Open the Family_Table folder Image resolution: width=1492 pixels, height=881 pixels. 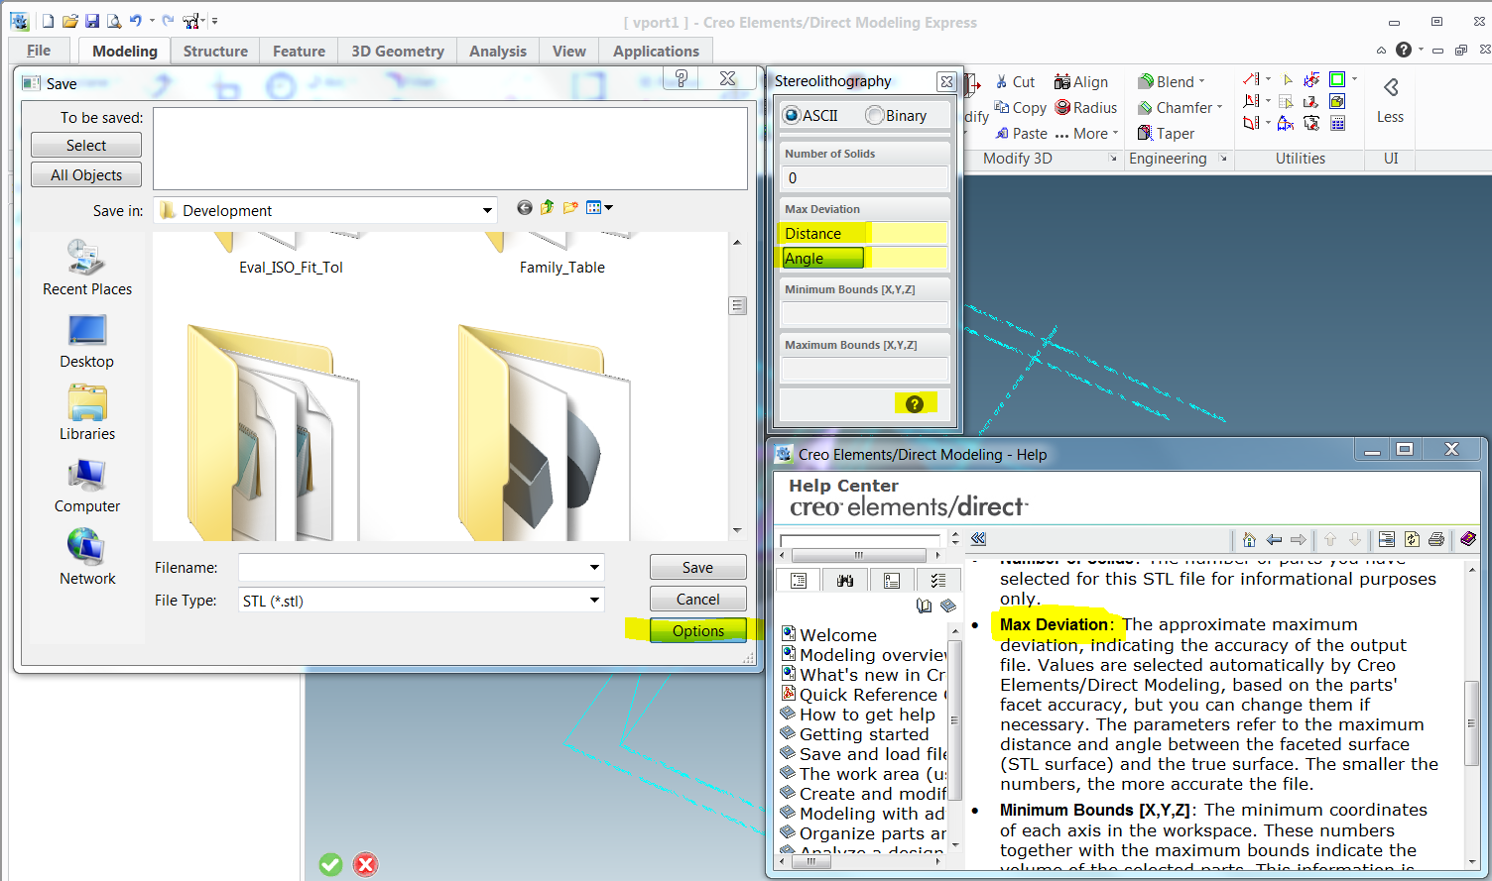(562, 267)
